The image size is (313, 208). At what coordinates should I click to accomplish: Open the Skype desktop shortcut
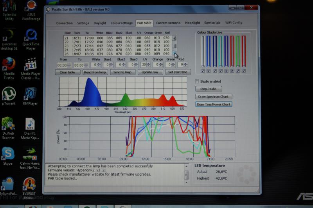[8, 154]
